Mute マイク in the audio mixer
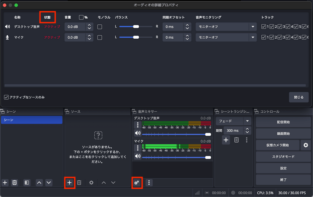 click(138, 156)
